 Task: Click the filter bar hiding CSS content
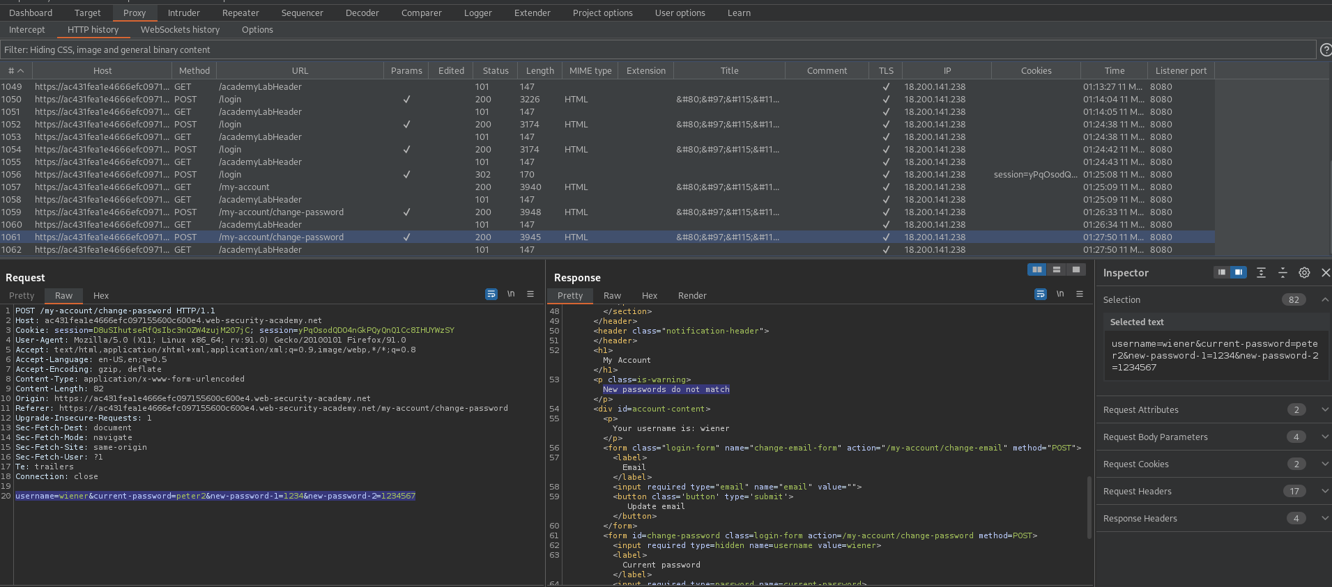tap(658, 49)
